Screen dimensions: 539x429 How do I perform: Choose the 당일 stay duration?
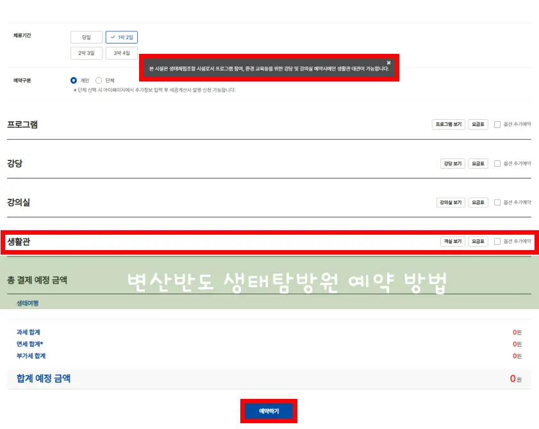click(86, 37)
